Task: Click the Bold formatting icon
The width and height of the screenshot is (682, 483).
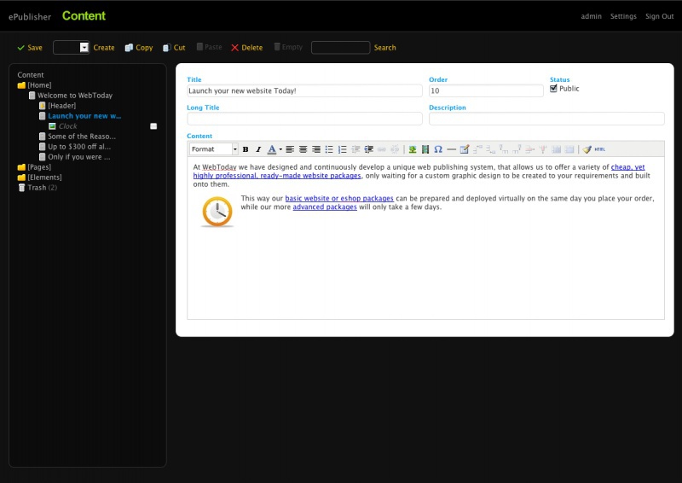Action: click(246, 149)
